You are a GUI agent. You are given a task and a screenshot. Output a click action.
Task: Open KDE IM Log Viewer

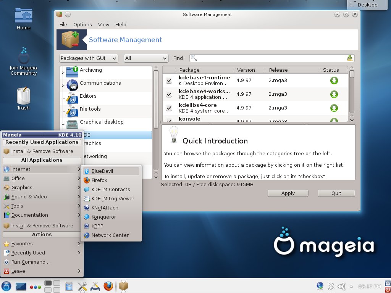[x=111, y=199]
